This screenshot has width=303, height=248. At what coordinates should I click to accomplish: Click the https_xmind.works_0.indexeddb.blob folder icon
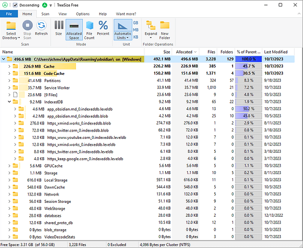21,123
